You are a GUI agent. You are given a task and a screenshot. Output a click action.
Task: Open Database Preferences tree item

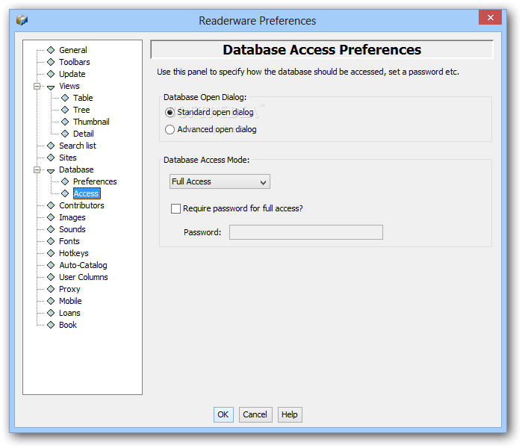coord(95,181)
